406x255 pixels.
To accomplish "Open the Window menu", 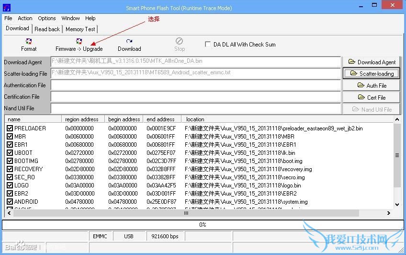I will point(70,18).
